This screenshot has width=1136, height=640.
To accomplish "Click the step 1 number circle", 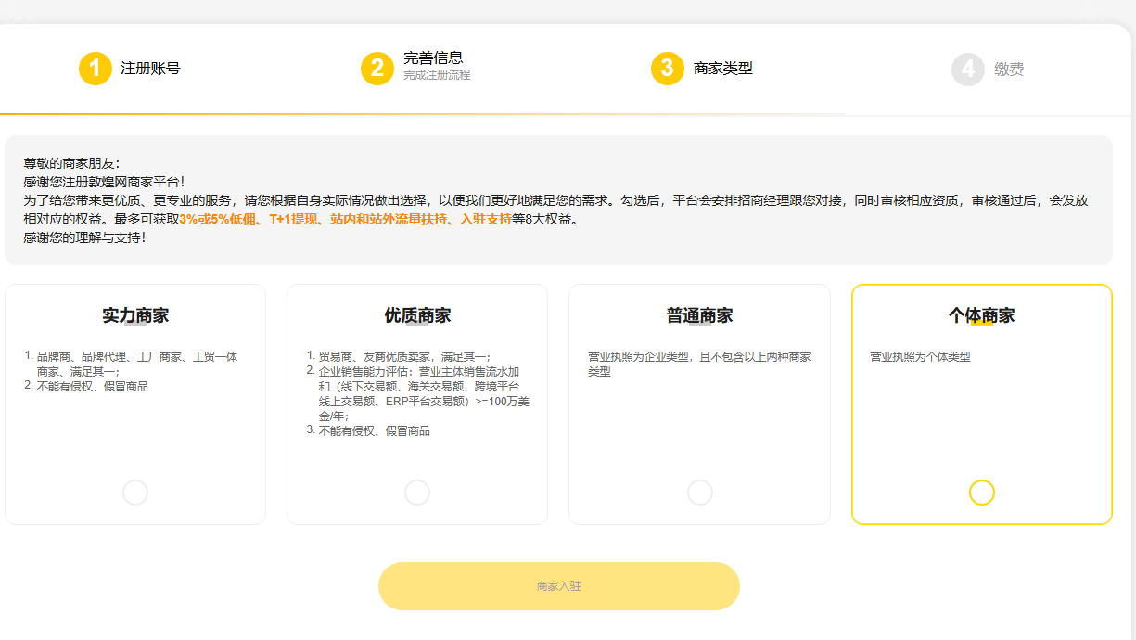I will click(x=96, y=69).
